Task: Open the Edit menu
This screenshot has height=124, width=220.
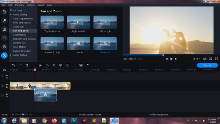Action: tap(10, 5)
